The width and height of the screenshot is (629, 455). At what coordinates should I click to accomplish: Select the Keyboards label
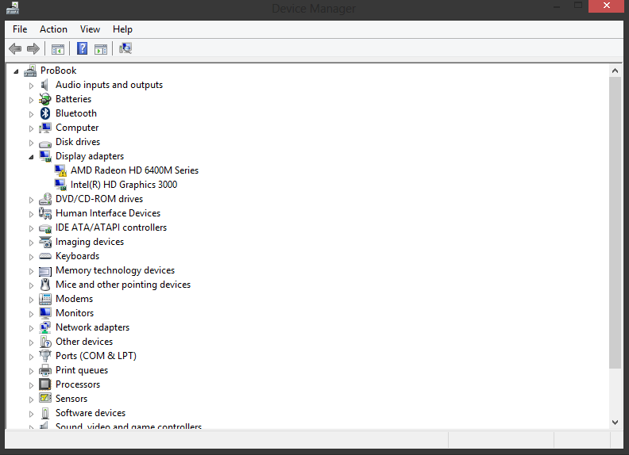(77, 256)
